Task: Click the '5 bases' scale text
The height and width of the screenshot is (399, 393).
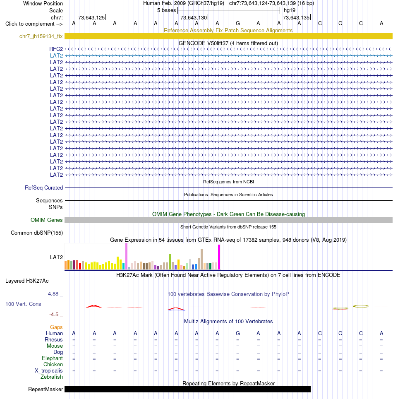Action: [x=166, y=10]
